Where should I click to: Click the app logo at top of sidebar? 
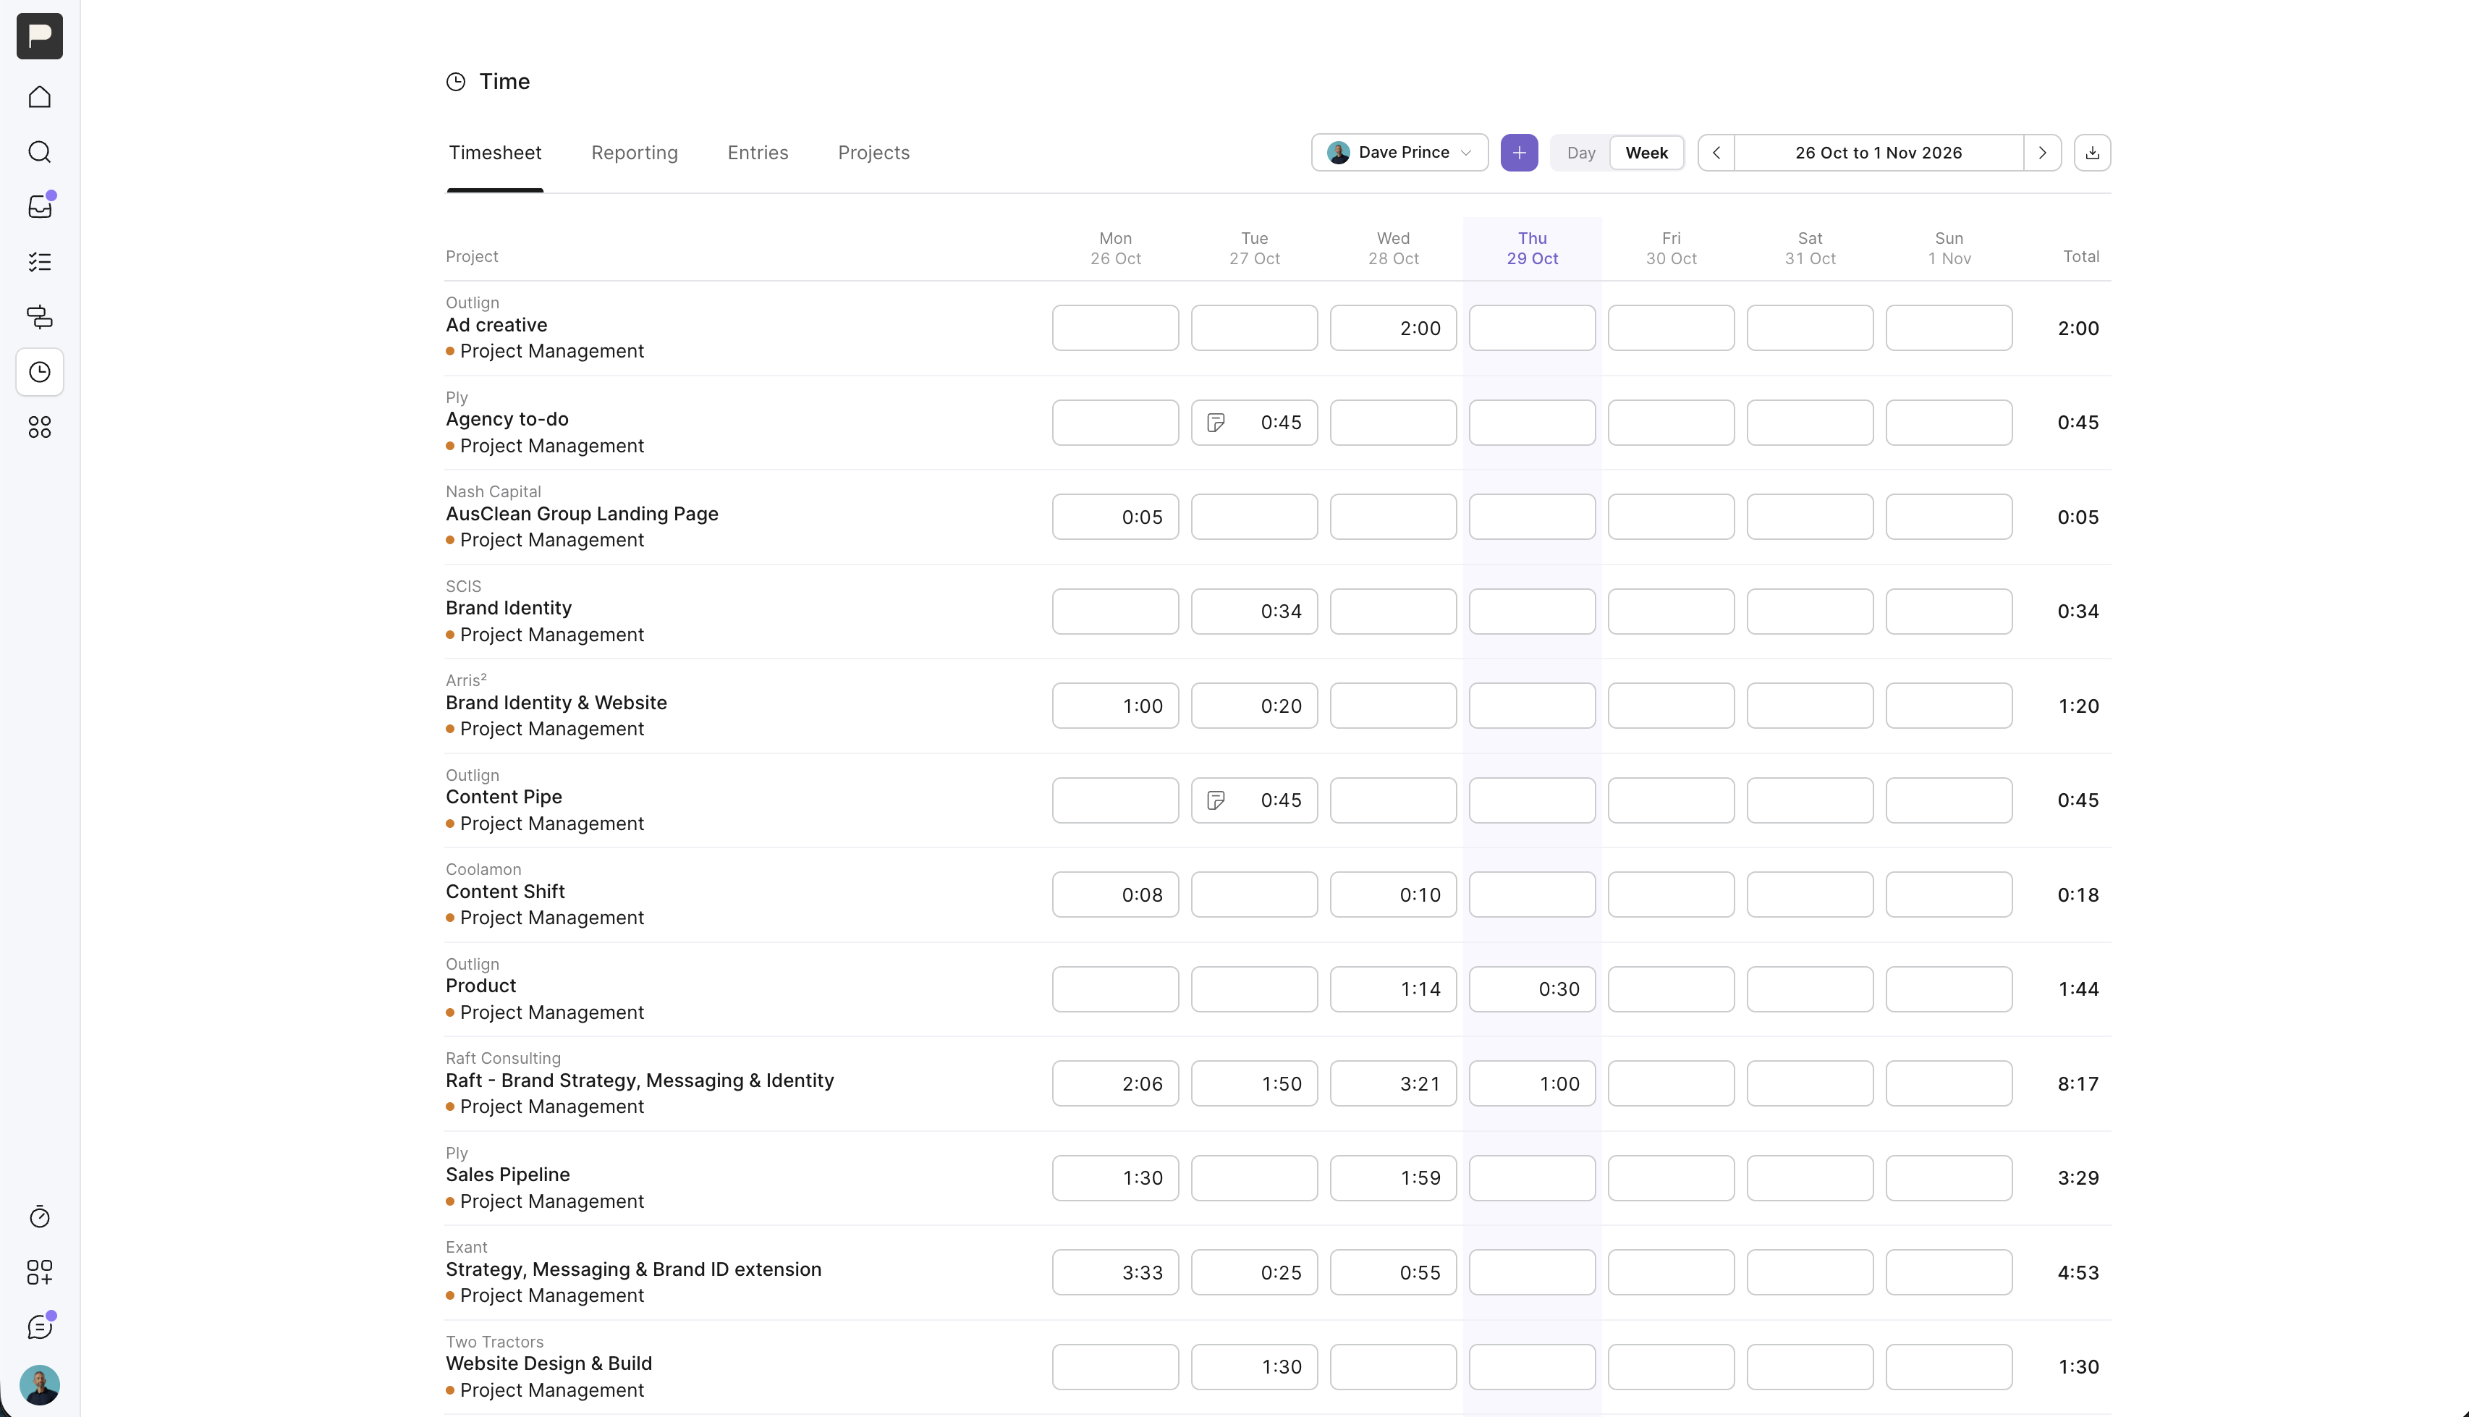coord(40,36)
